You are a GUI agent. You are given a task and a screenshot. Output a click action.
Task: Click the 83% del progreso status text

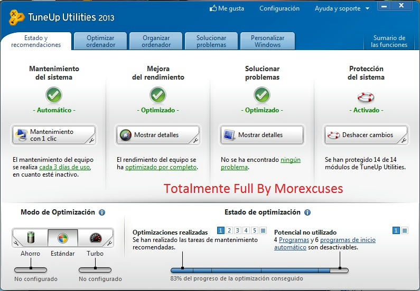tap(237, 278)
